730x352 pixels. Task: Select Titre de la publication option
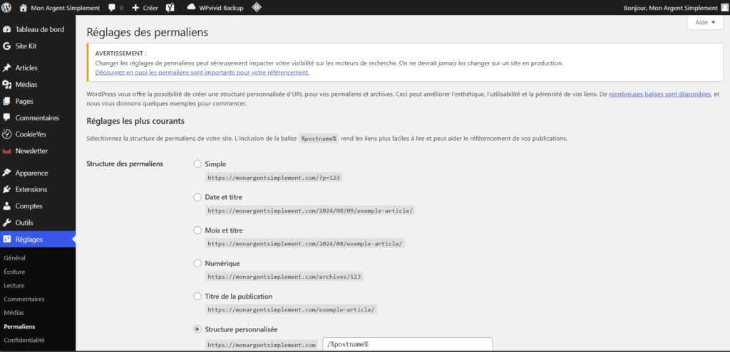pyautogui.click(x=197, y=297)
